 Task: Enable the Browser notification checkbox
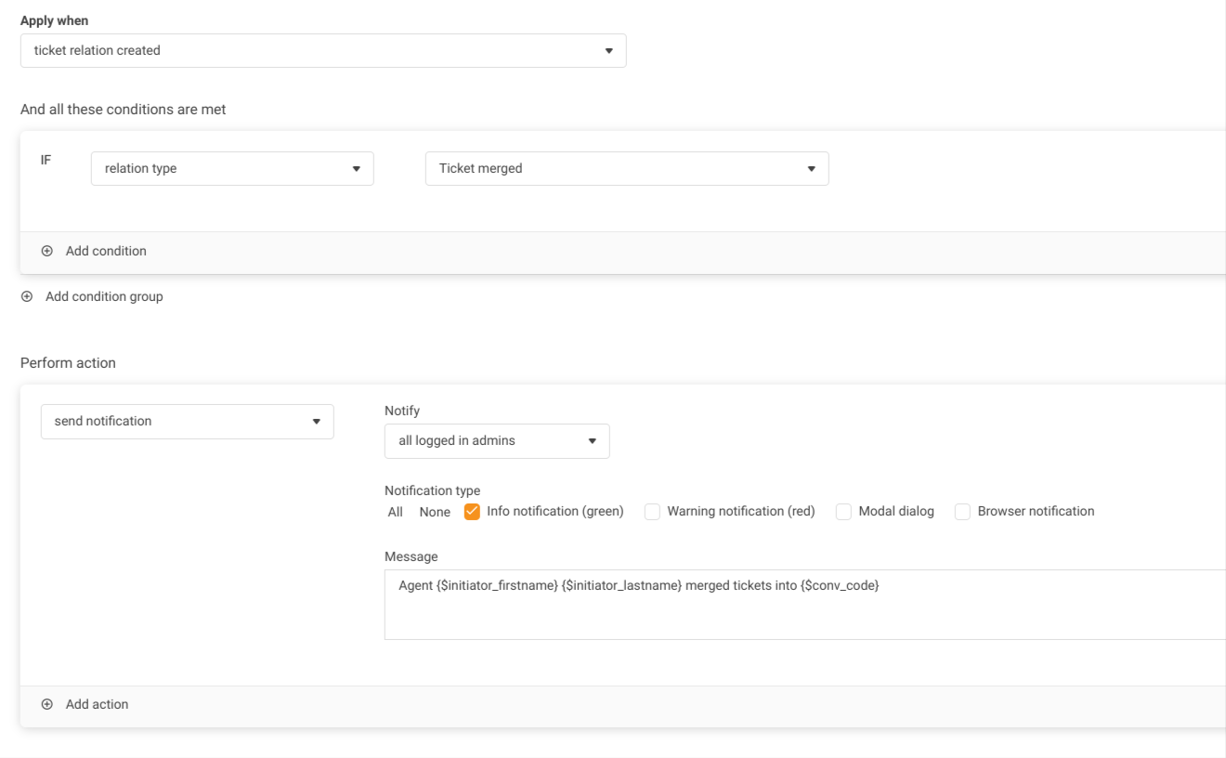[x=963, y=512]
